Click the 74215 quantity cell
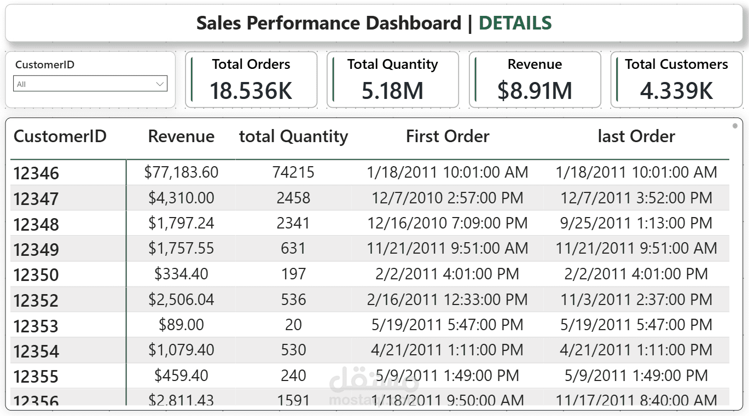The image size is (749, 416). [x=293, y=173]
